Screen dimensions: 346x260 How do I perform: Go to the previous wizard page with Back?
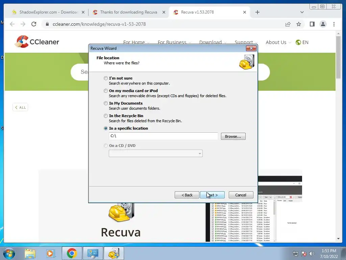(187, 195)
